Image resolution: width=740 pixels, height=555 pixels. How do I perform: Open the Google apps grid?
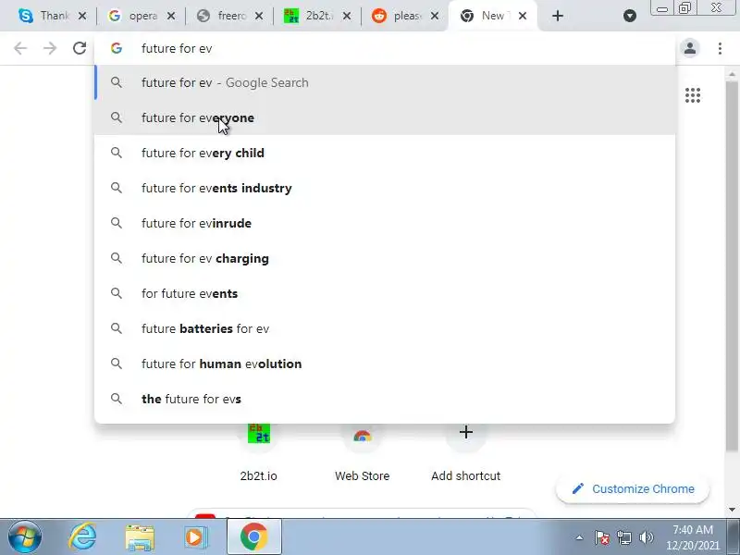point(692,95)
